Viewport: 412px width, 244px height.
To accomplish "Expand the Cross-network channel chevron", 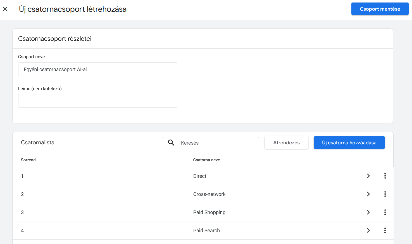I will (368, 194).
